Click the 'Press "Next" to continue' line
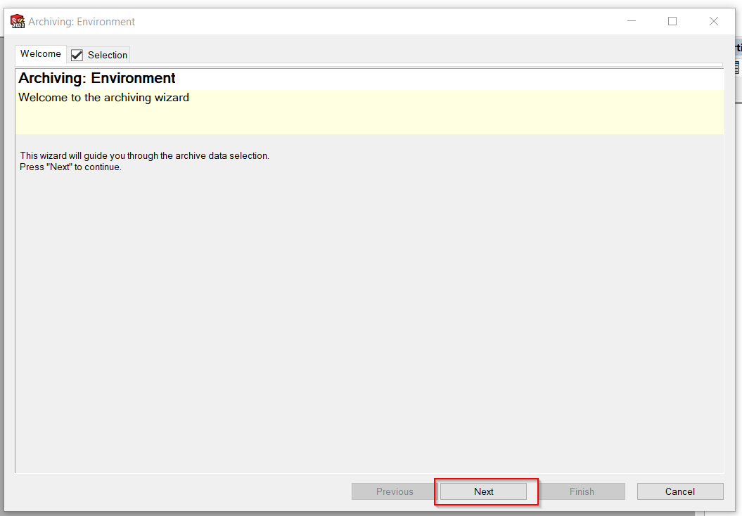The image size is (742, 516). point(70,167)
